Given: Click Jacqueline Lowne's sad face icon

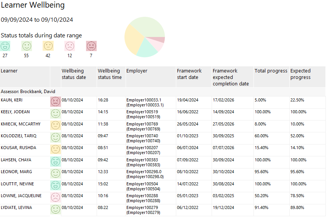Looking at the screenshot, I should [x=56, y=198].
